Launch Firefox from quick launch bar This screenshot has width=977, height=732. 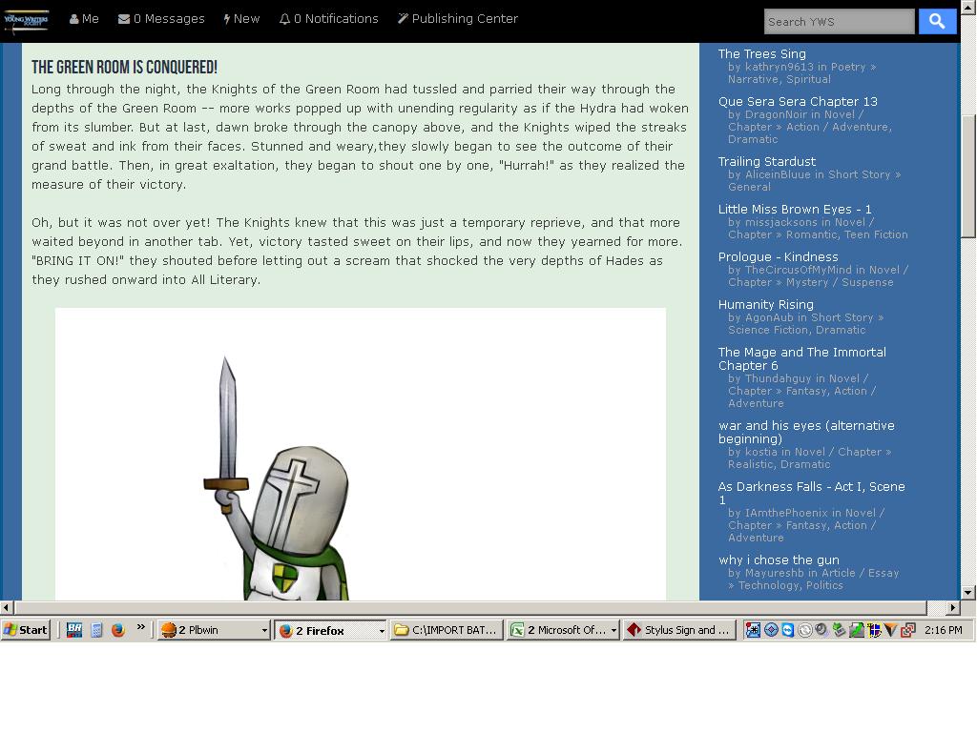tap(117, 630)
